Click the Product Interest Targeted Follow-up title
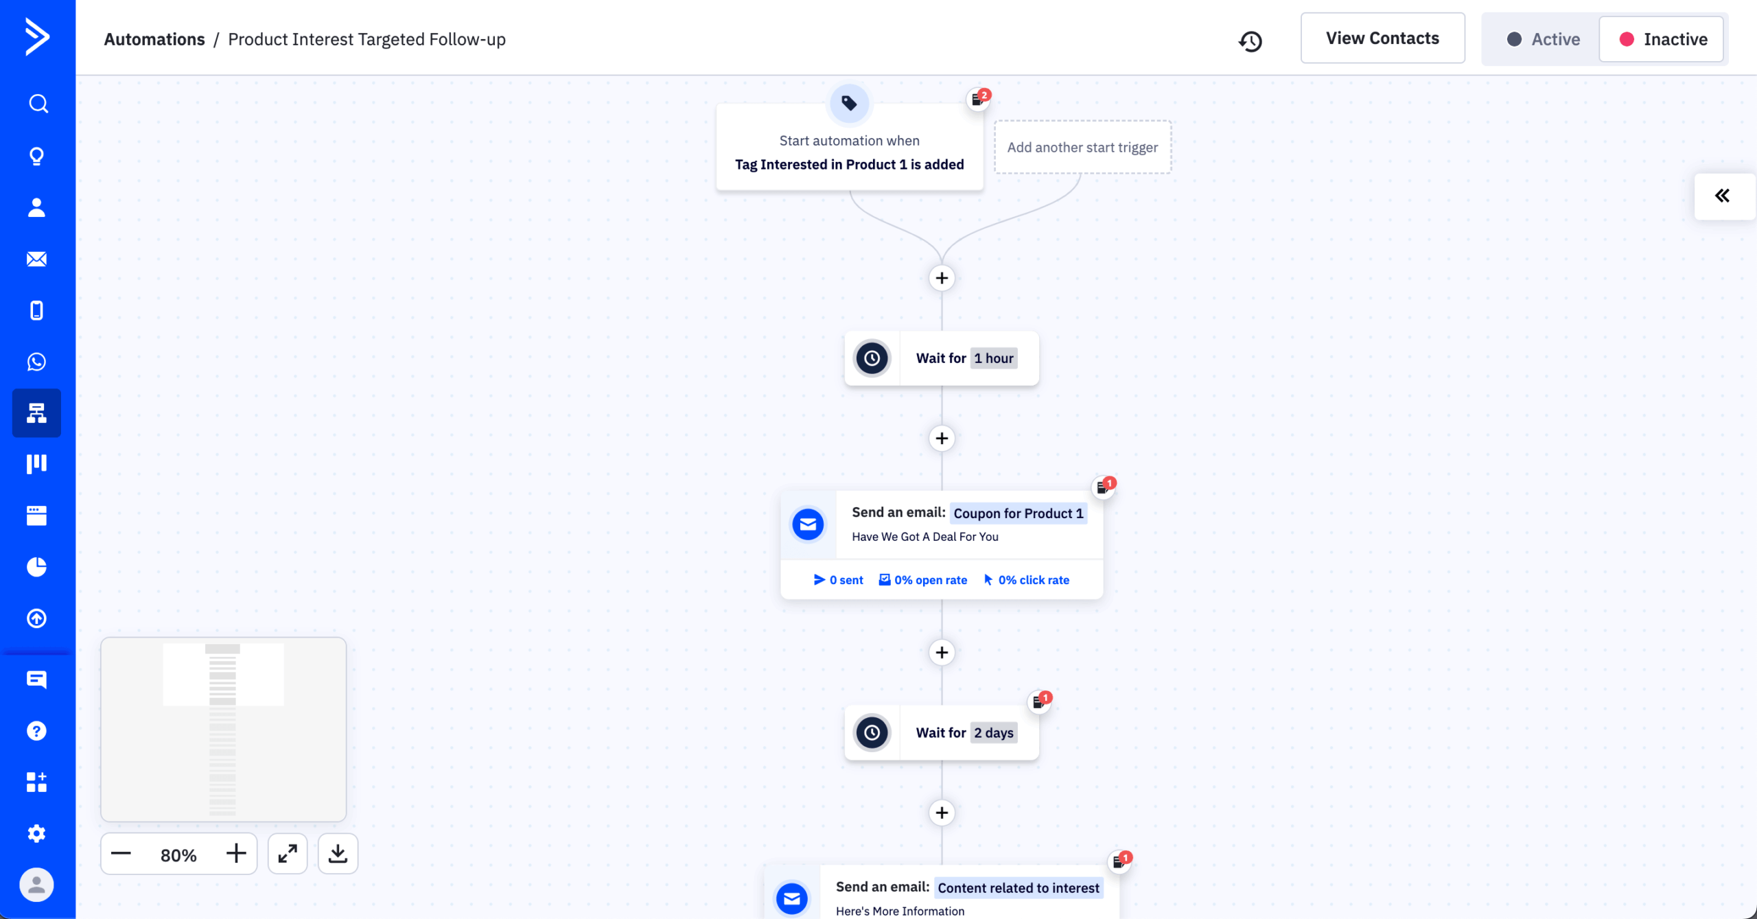The height and width of the screenshot is (919, 1757). (366, 39)
